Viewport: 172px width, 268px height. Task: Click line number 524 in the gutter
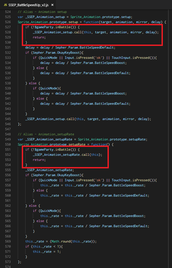(x=8, y=12)
